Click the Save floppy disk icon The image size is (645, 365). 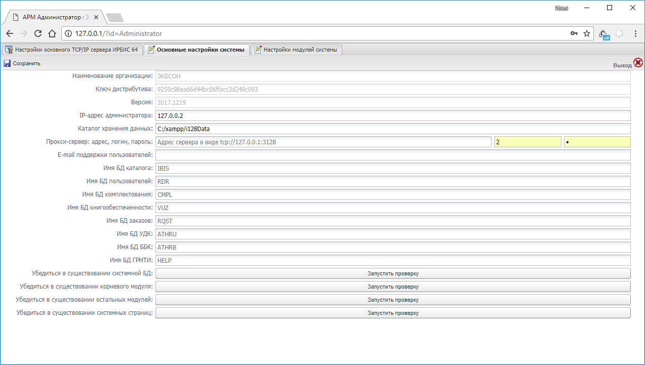pos(7,63)
